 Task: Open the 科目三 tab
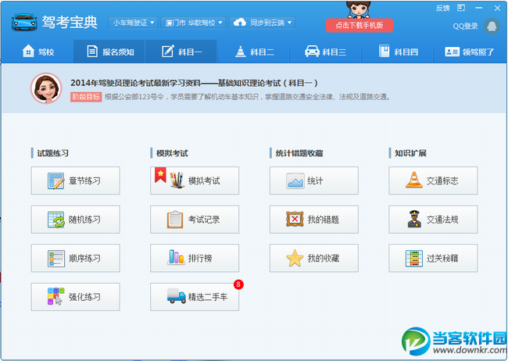326,52
